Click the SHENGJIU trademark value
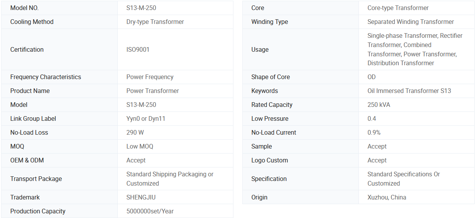This screenshot has width=475, height=218. click(141, 197)
